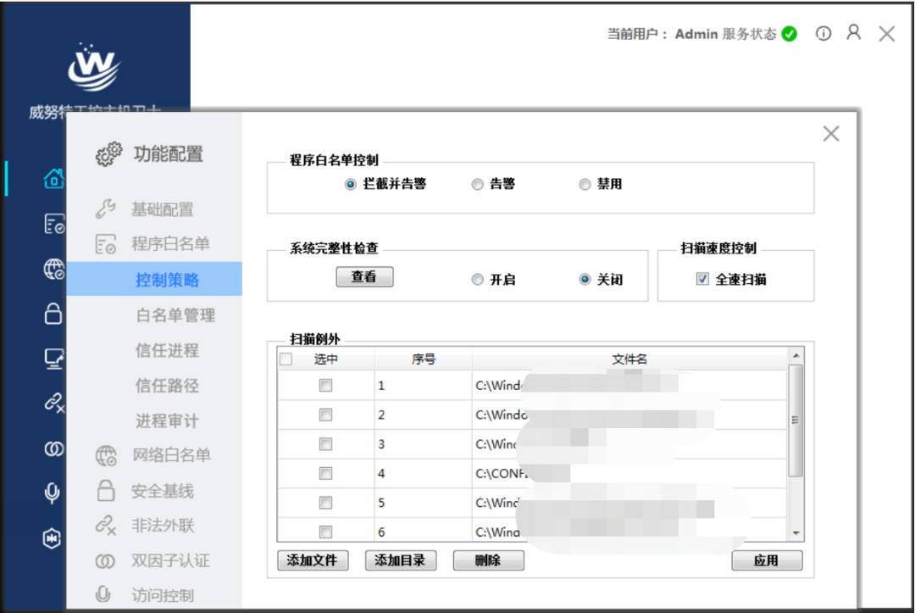
Task: Click the home icon in left sidebar
Action: pos(53,179)
